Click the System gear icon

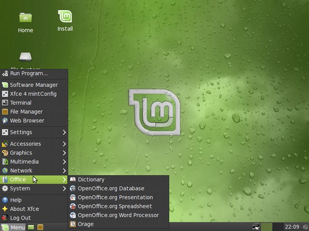[x=5, y=188]
